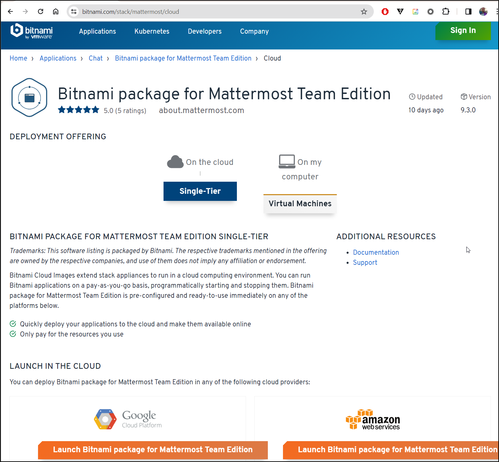Open the image editor extension icon

[x=415, y=12]
